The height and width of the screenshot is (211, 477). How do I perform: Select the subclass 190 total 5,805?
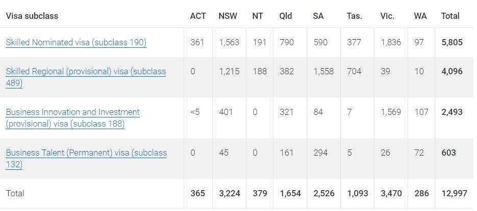[452, 42]
